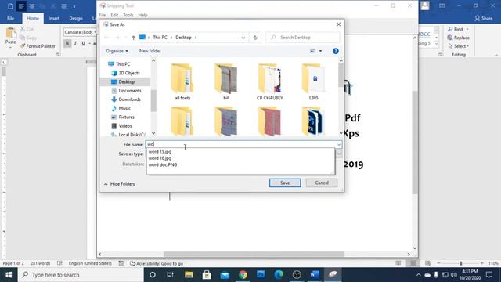Click This PC in breadcrumb path
Viewport: 501px width, 282px height.
coord(160,38)
